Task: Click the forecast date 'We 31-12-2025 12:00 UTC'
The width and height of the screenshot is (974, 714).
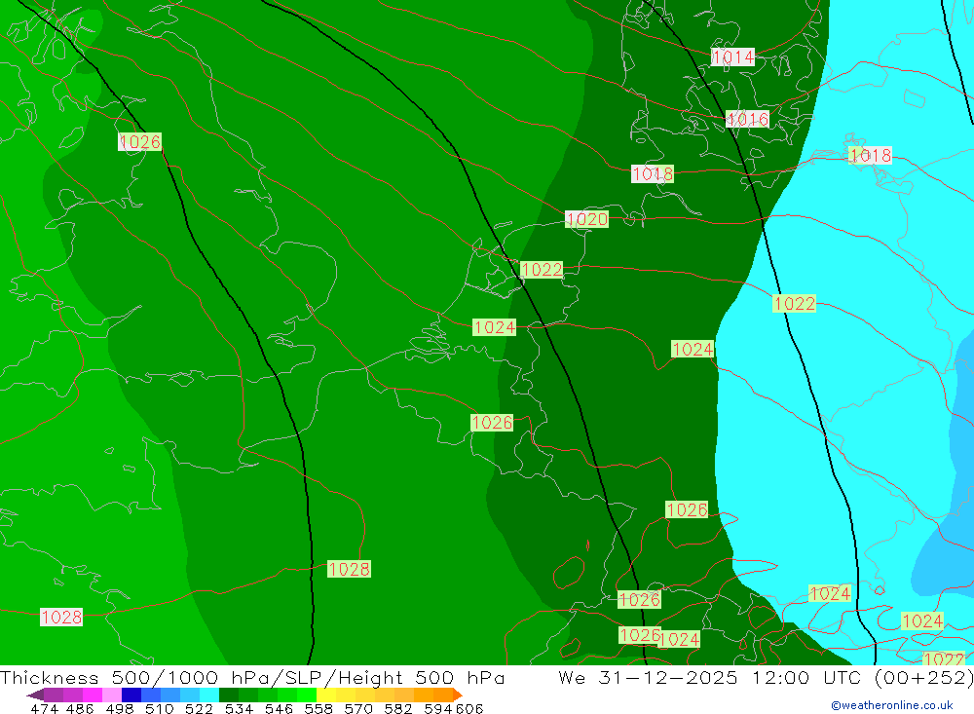Action: (713, 677)
